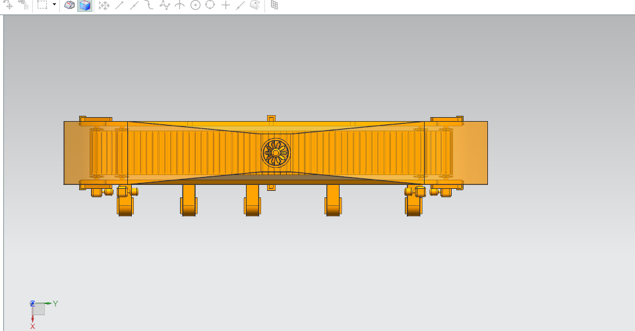The width and height of the screenshot is (635, 331).
Task: Click the snap points diamond icon
Action: (104, 5)
